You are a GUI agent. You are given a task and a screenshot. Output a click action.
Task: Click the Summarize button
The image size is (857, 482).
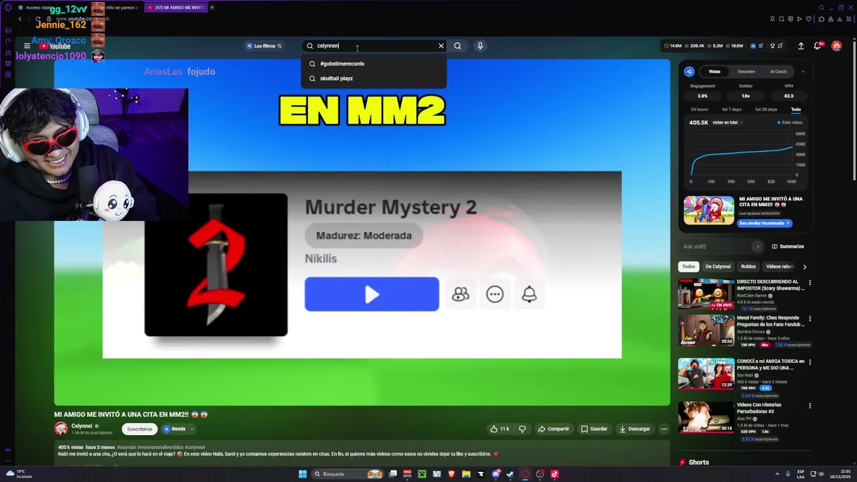(x=787, y=246)
